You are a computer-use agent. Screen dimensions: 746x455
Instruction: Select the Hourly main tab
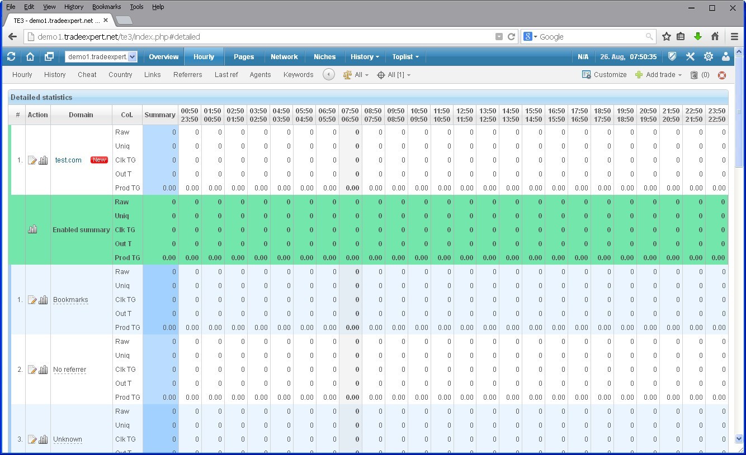point(204,57)
